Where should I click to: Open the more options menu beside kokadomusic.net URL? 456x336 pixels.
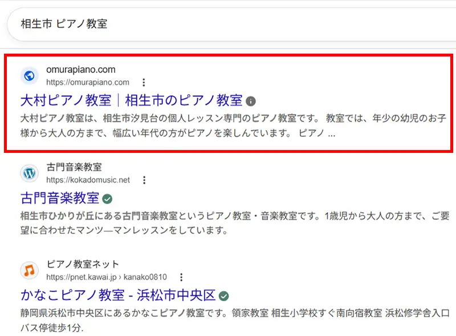point(144,180)
